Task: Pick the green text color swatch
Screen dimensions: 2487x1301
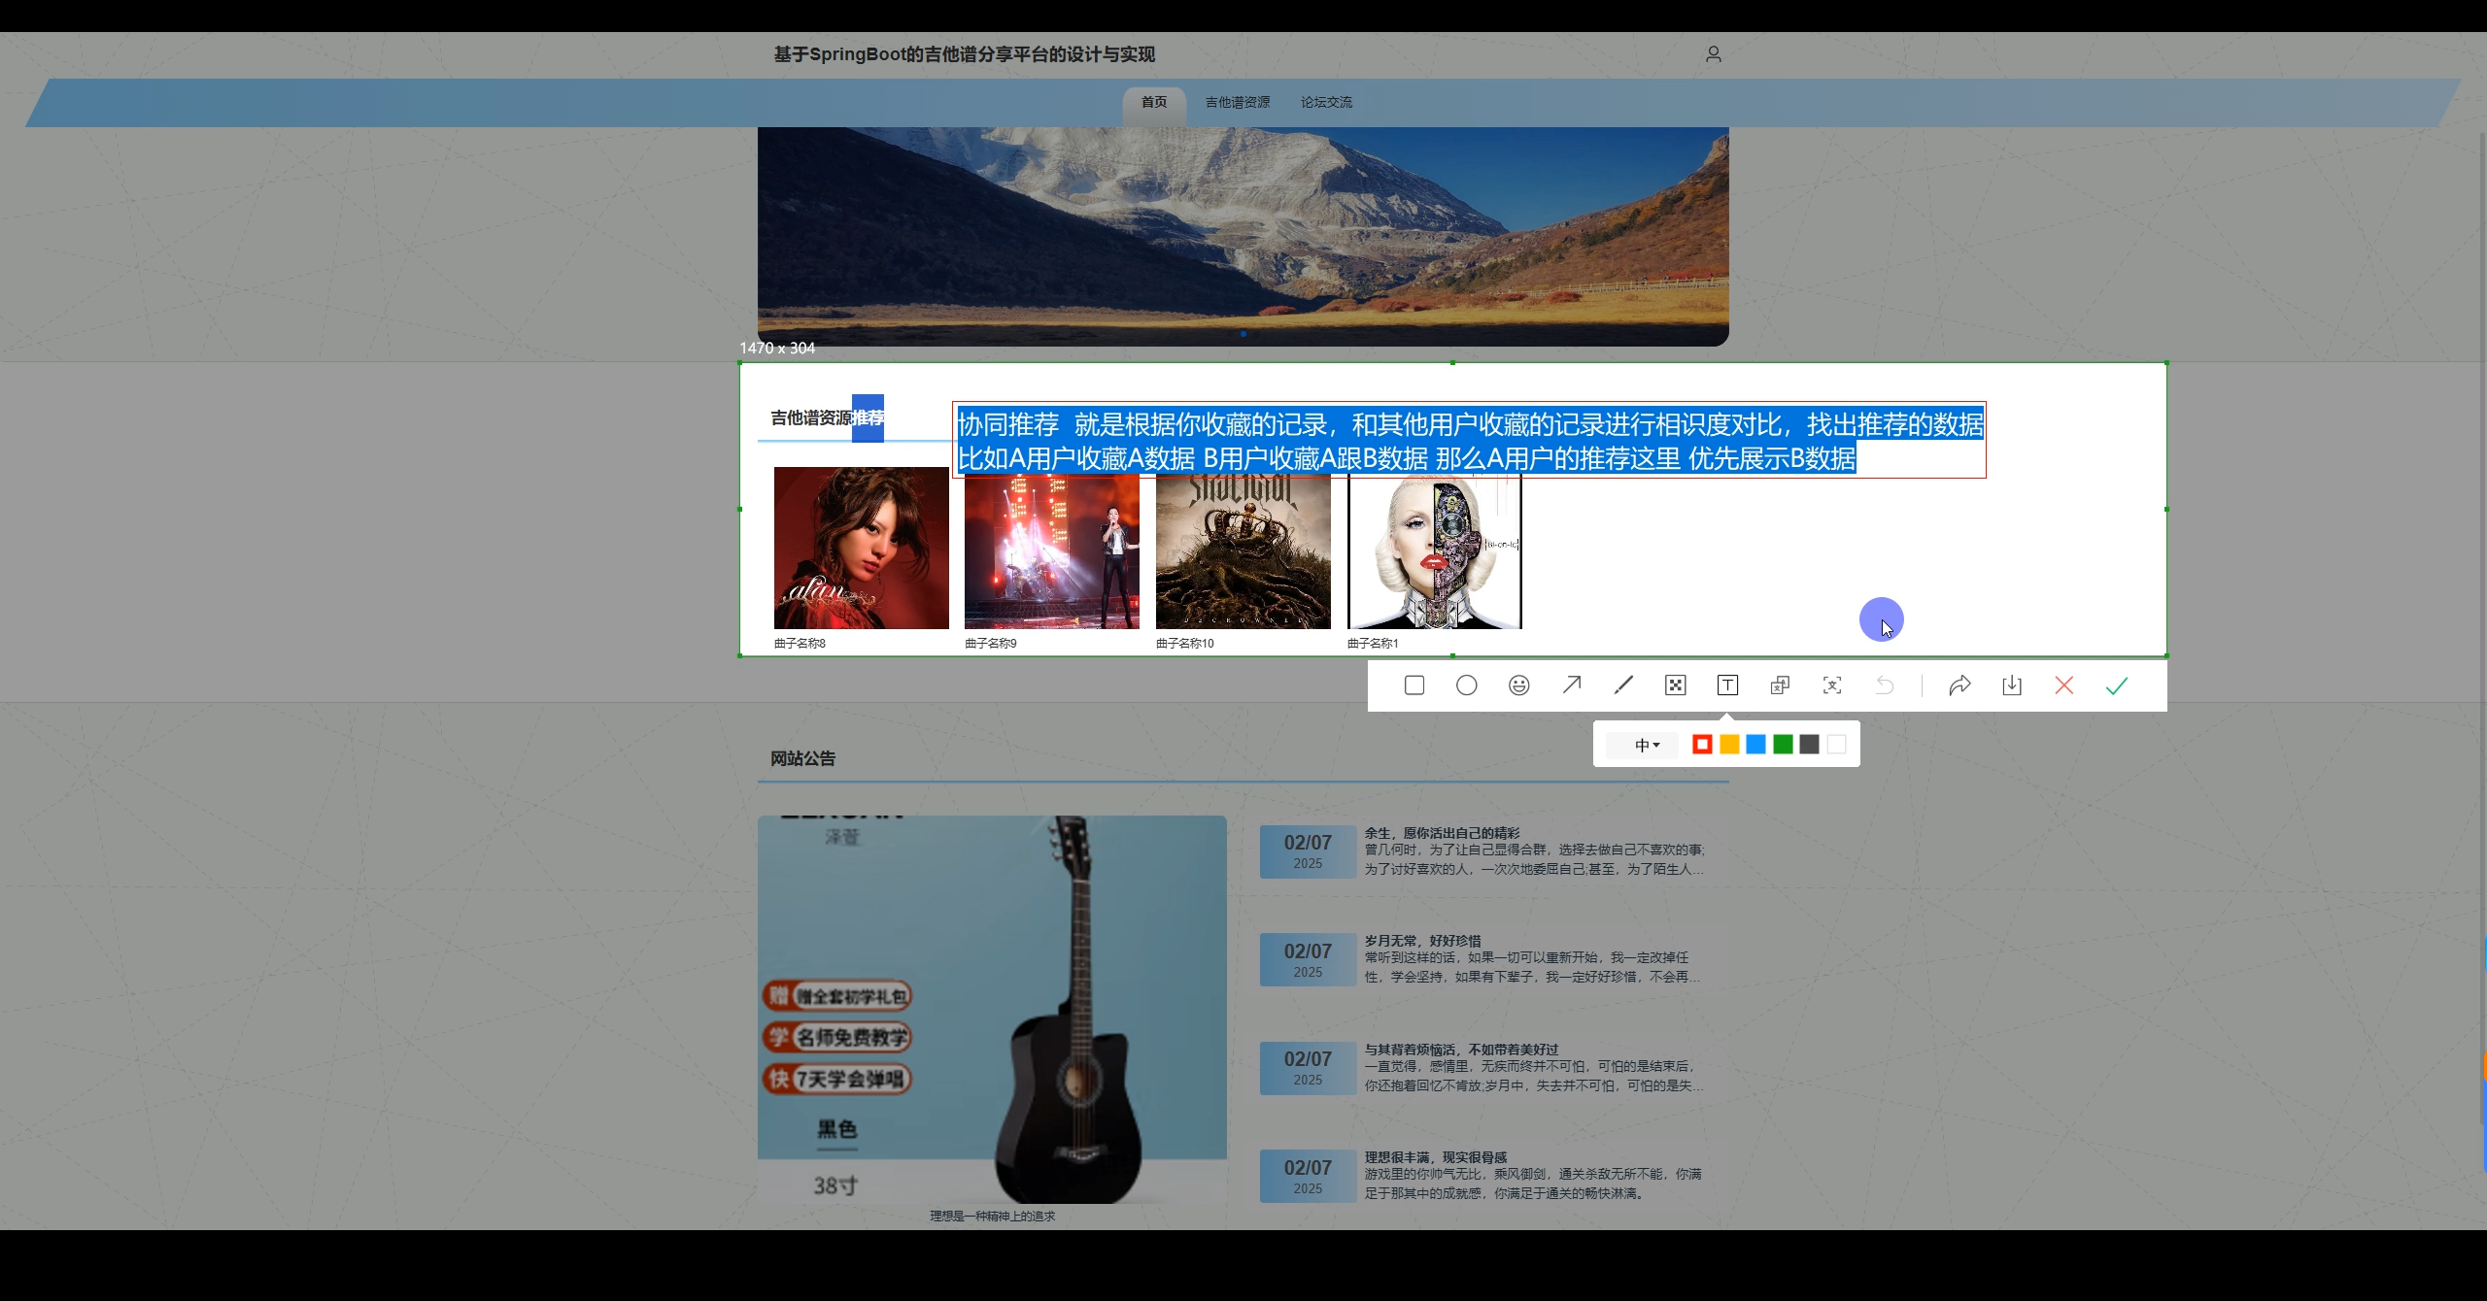Action: coord(1783,745)
